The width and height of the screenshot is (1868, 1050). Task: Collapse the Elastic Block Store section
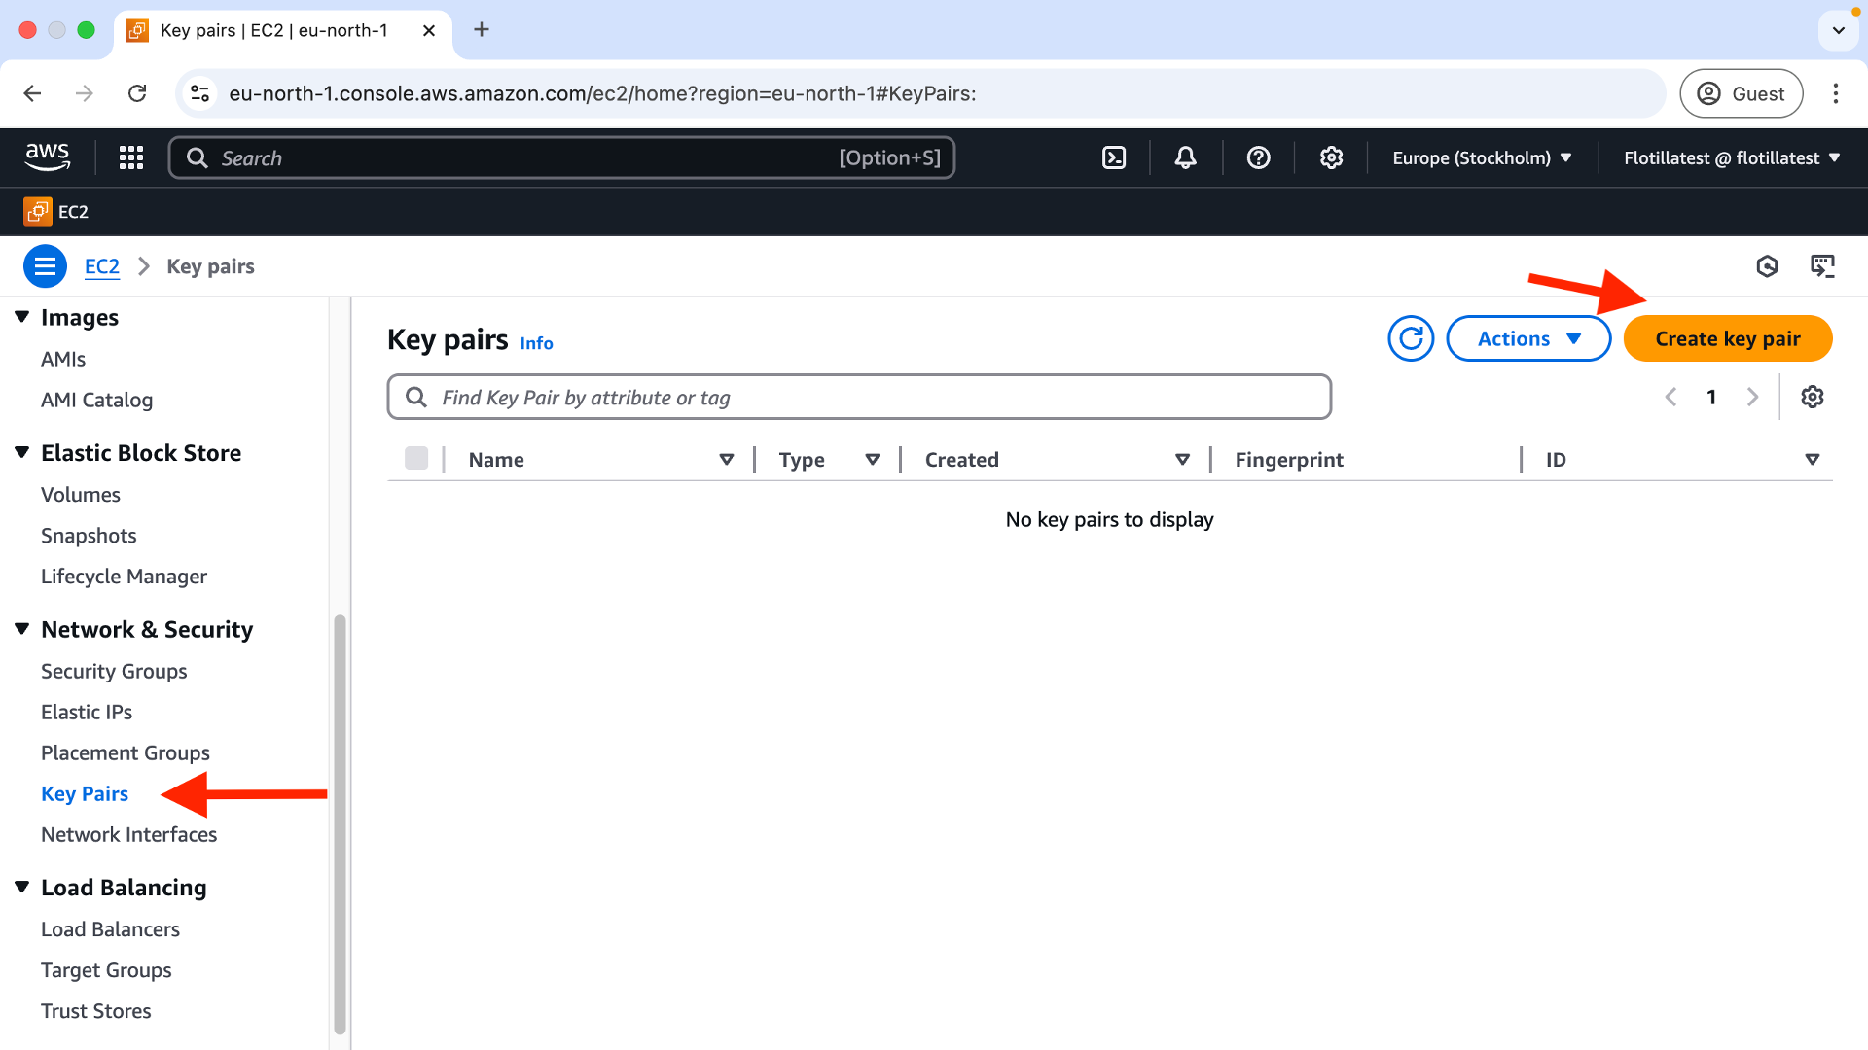(x=22, y=452)
